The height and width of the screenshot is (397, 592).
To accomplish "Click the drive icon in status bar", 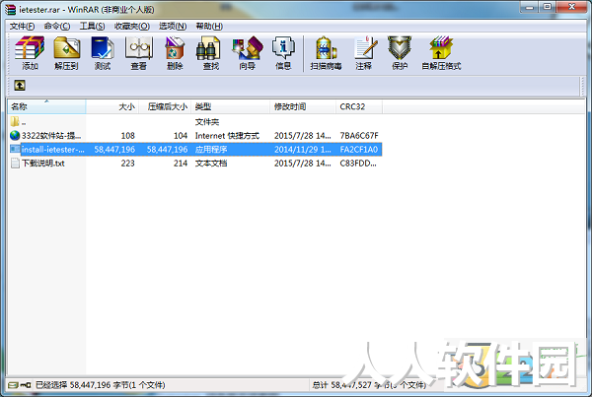I will [13, 385].
